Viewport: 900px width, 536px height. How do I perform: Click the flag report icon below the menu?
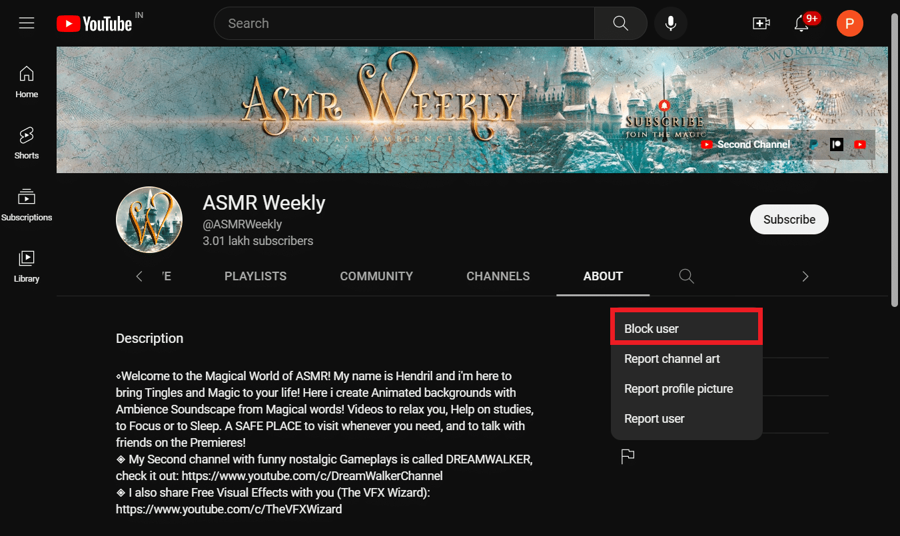pos(627,456)
